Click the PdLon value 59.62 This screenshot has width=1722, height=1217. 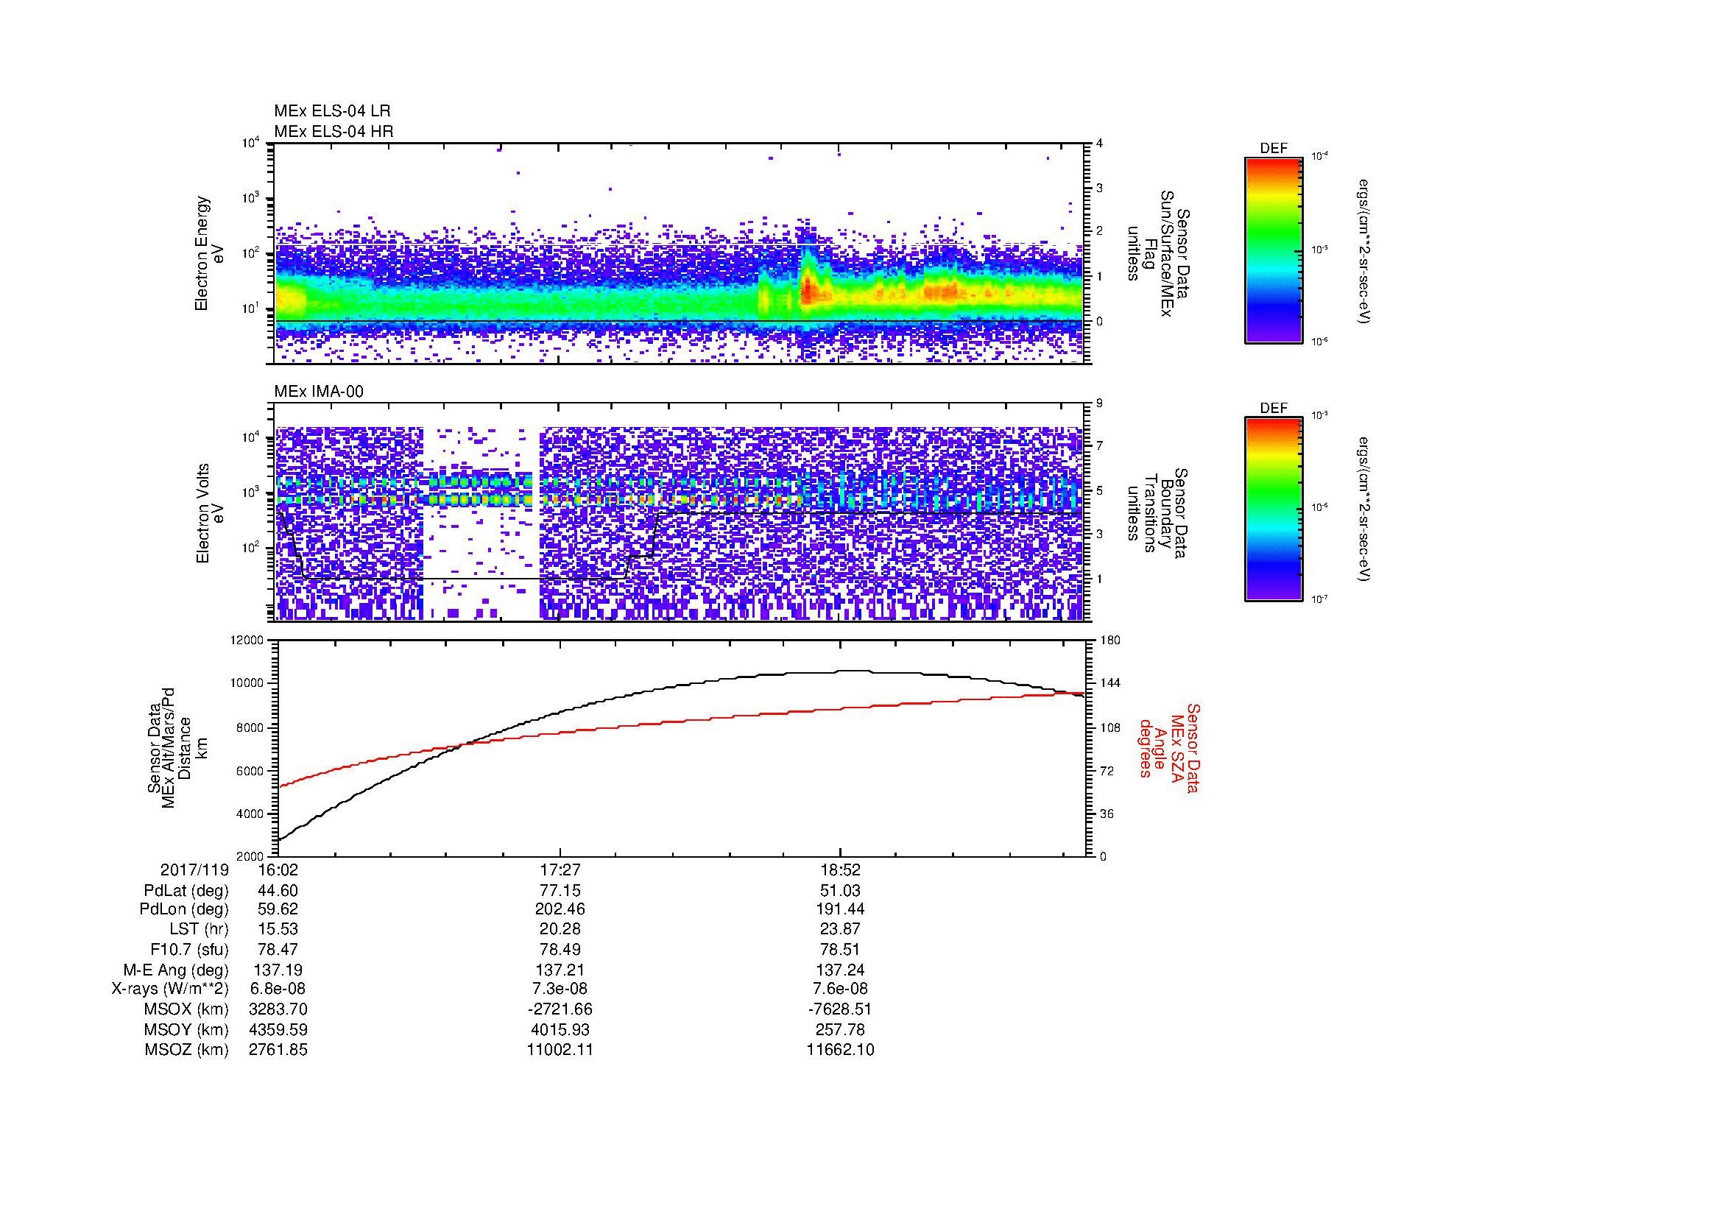pyautogui.click(x=278, y=909)
